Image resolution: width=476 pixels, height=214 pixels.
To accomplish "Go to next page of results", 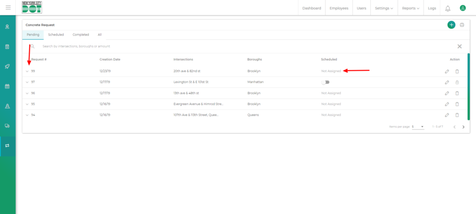I will click(463, 127).
